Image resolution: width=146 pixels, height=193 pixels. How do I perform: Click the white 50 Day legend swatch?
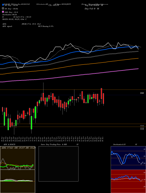pyautogui.click(x=3, y=8)
